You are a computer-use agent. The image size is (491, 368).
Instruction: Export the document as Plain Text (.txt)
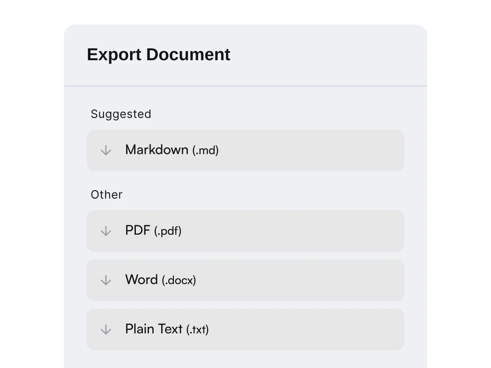coord(245,330)
